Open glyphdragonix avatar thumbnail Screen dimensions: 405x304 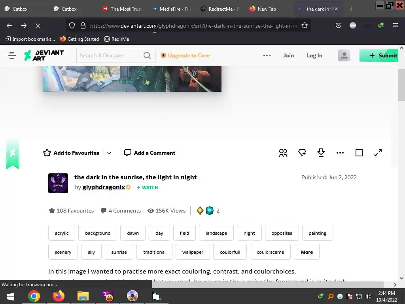tap(58, 183)
